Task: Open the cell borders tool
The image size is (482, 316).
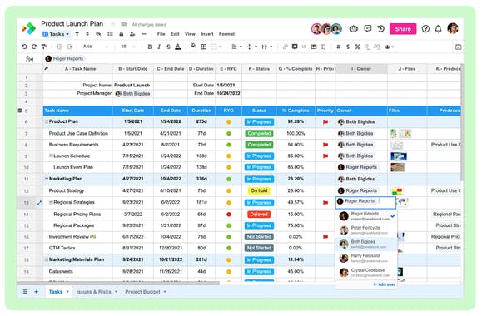Action: (x=203, y=47)
